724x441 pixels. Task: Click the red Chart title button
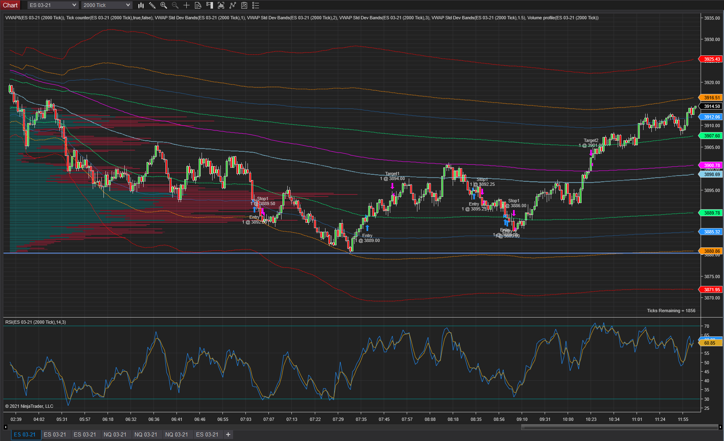10,5
